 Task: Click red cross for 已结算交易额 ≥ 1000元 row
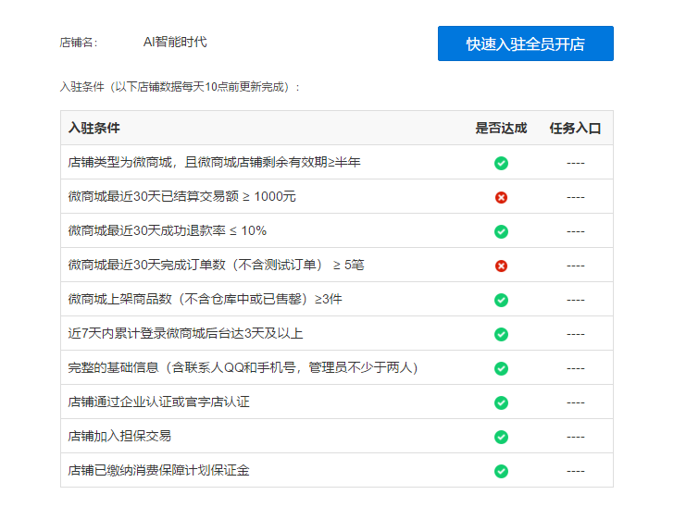click(x=501, y=198)
